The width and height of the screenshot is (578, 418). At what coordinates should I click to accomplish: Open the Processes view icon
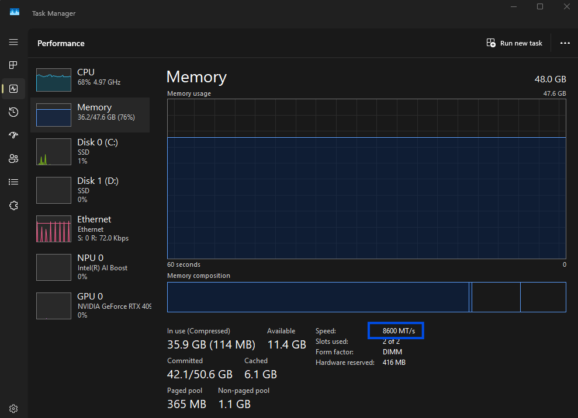coord(13,65)
